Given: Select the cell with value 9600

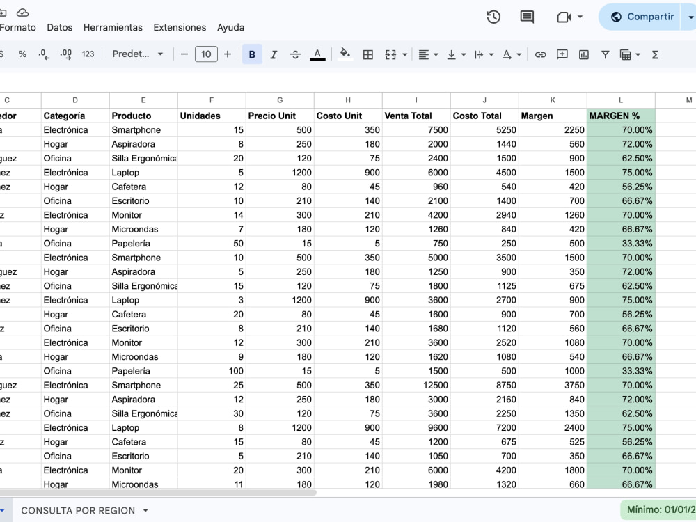Looking at the screenshot, I should (416, 428).
